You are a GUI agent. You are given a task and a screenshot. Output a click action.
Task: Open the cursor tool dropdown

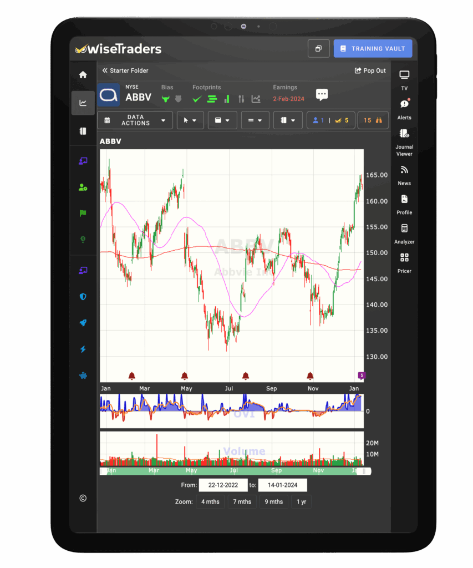click(190, 120)
